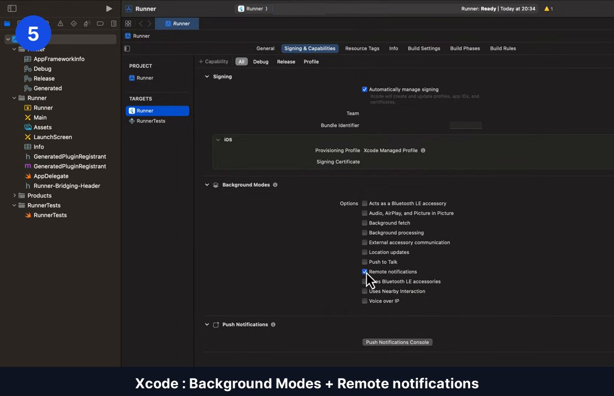
Task: Enable Background processing mode
Action: tap(364, 233)
